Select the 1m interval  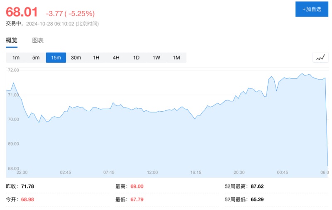[x=16, y=58]
